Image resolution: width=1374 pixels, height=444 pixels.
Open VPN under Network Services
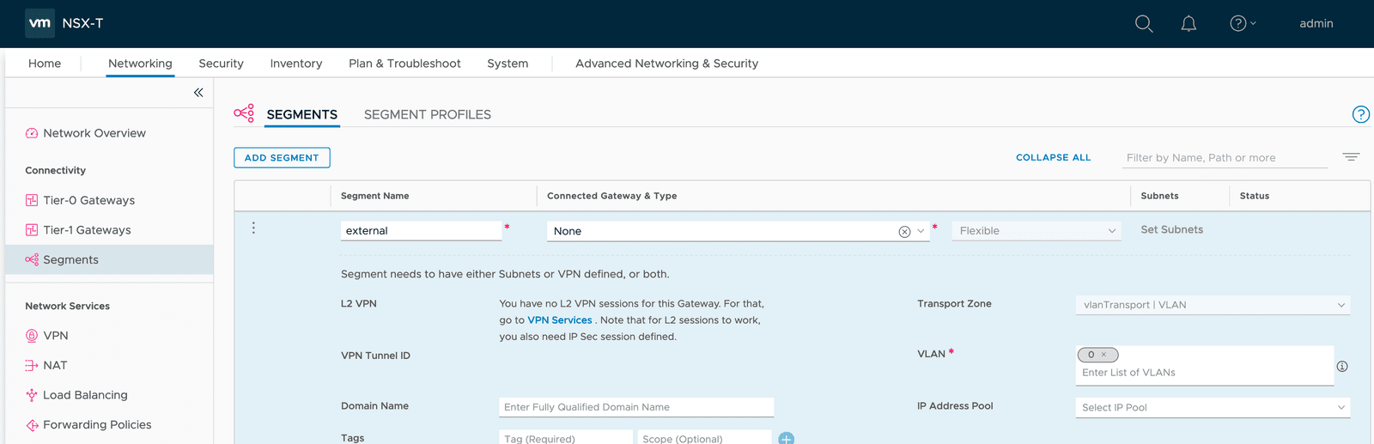[56, 336]
